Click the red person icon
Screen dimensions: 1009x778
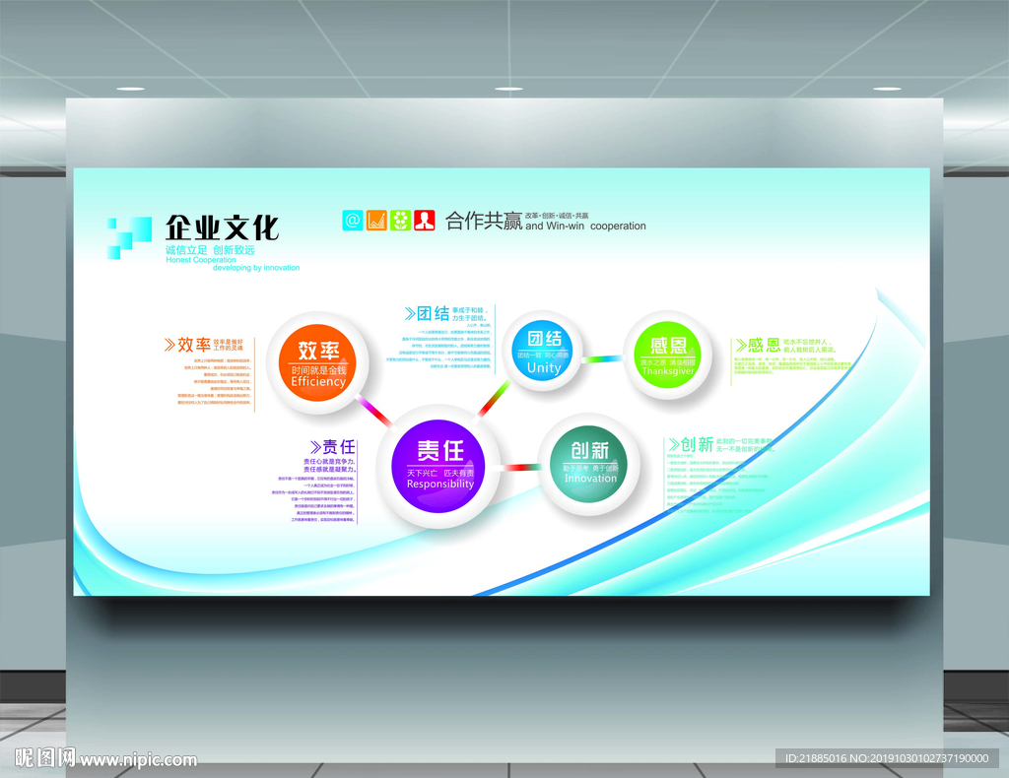point(424,220)
